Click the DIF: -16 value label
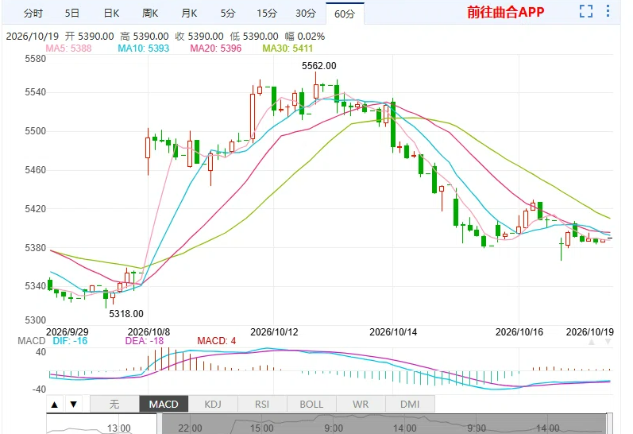 tap(70, 341)
